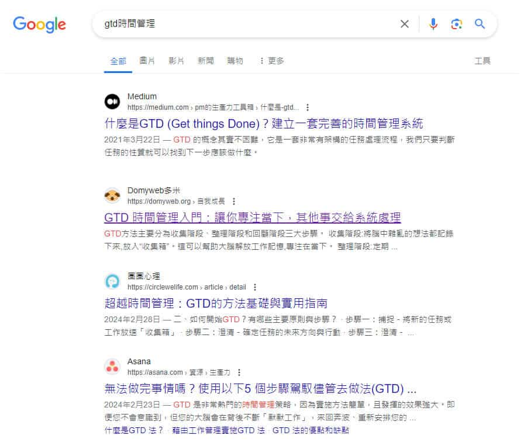
Task: Click the Asana site favicon
Action: [112, 367]
